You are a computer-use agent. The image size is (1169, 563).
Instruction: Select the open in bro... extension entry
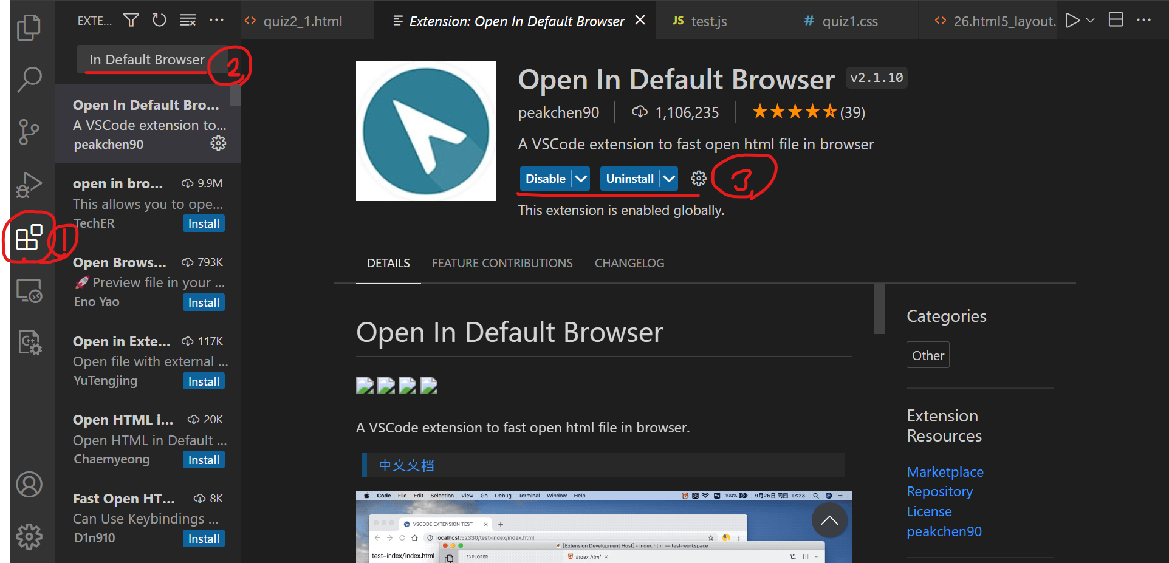148,203
